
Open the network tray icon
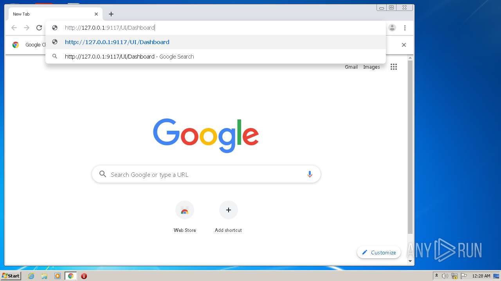pyautogui.click(x=454, y=276)
